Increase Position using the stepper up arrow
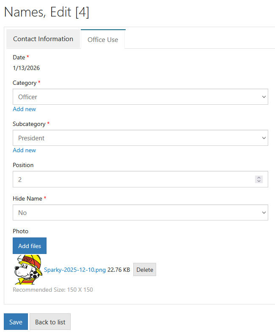The width and height of the screenshot is (275, 332). 259,178
